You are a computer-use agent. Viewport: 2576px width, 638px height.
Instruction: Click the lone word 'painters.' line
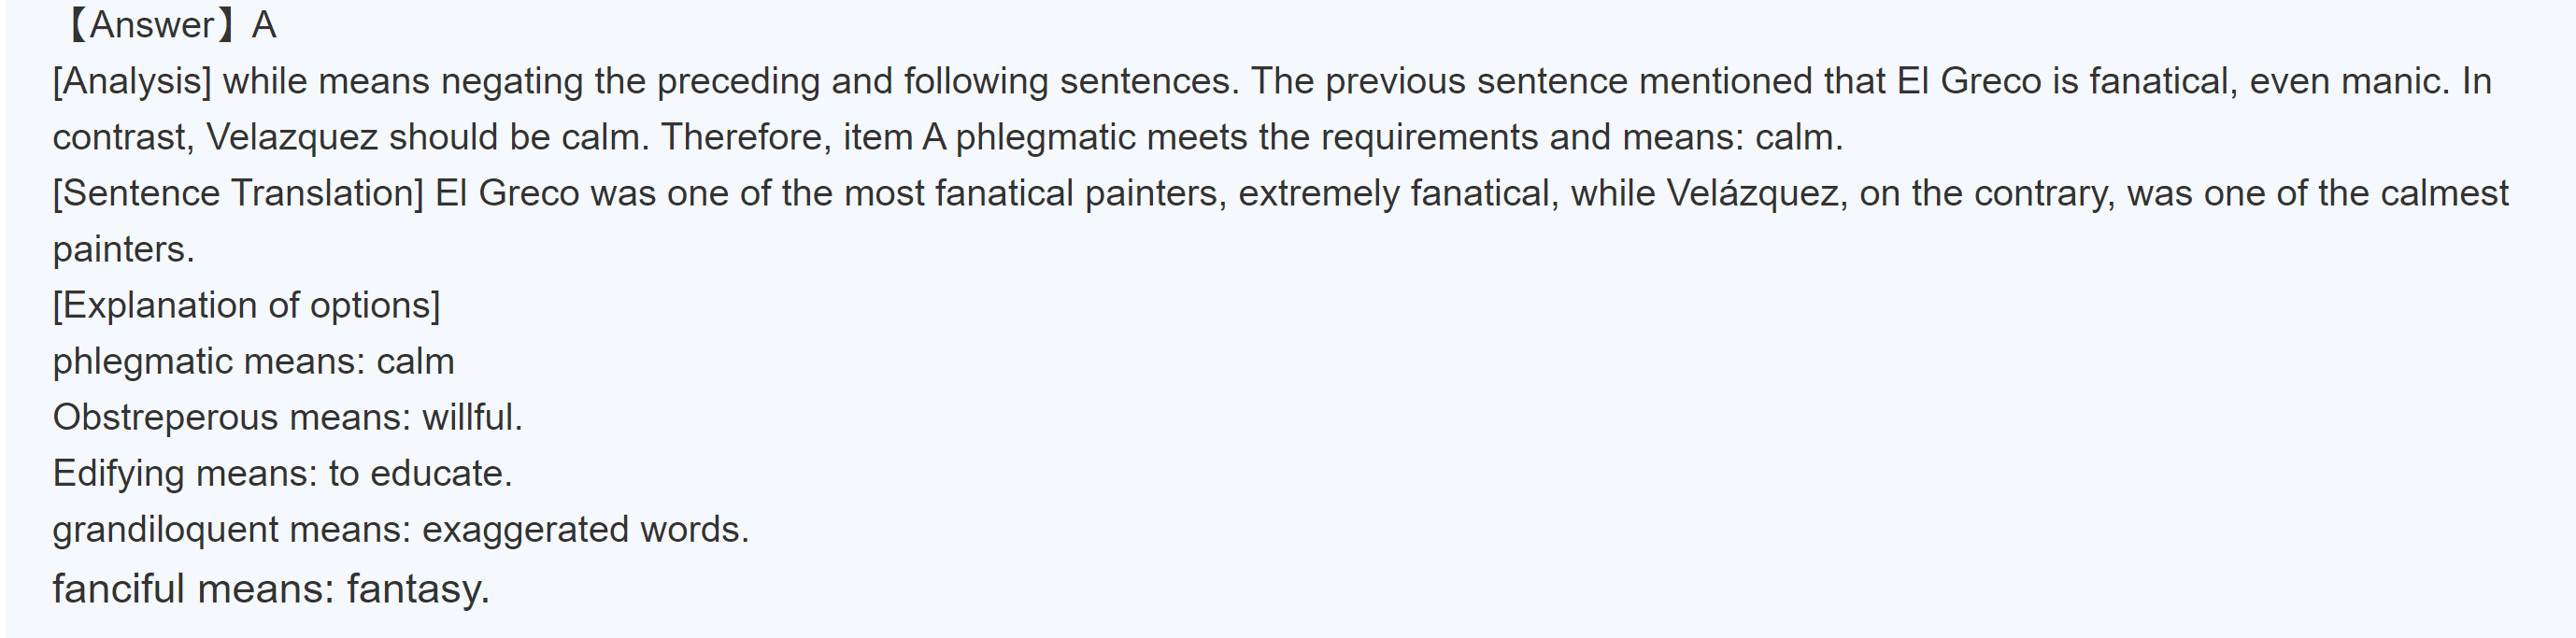[x=123, y=249]
